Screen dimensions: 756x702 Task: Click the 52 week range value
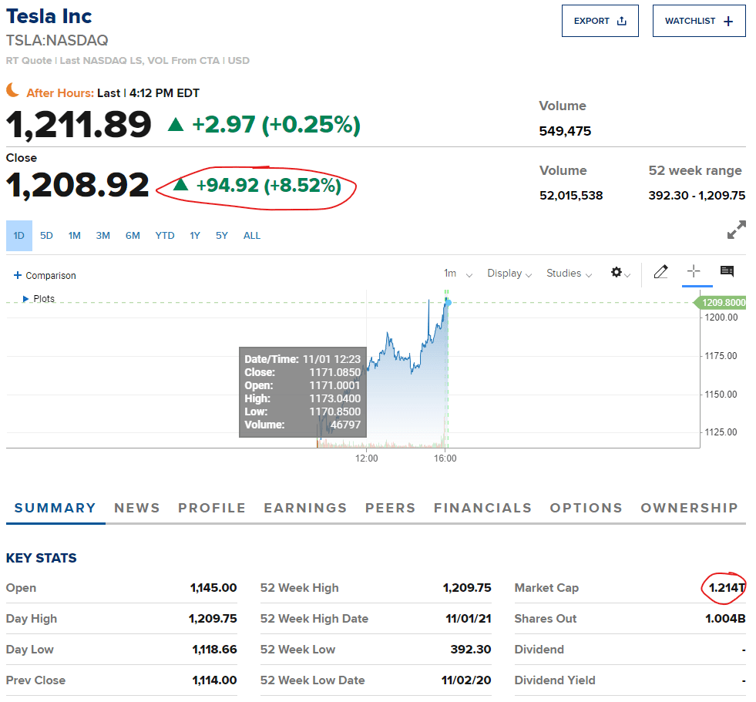click(x=697, y=195)
